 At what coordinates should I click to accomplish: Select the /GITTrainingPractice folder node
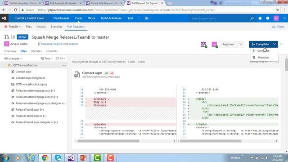(25, 65)
